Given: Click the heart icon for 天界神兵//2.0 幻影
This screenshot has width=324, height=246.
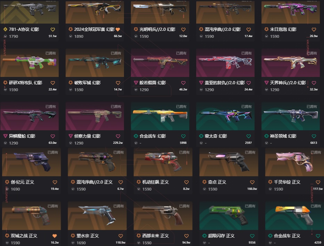Looking at the screenshot, I should (x=314, y=83).
